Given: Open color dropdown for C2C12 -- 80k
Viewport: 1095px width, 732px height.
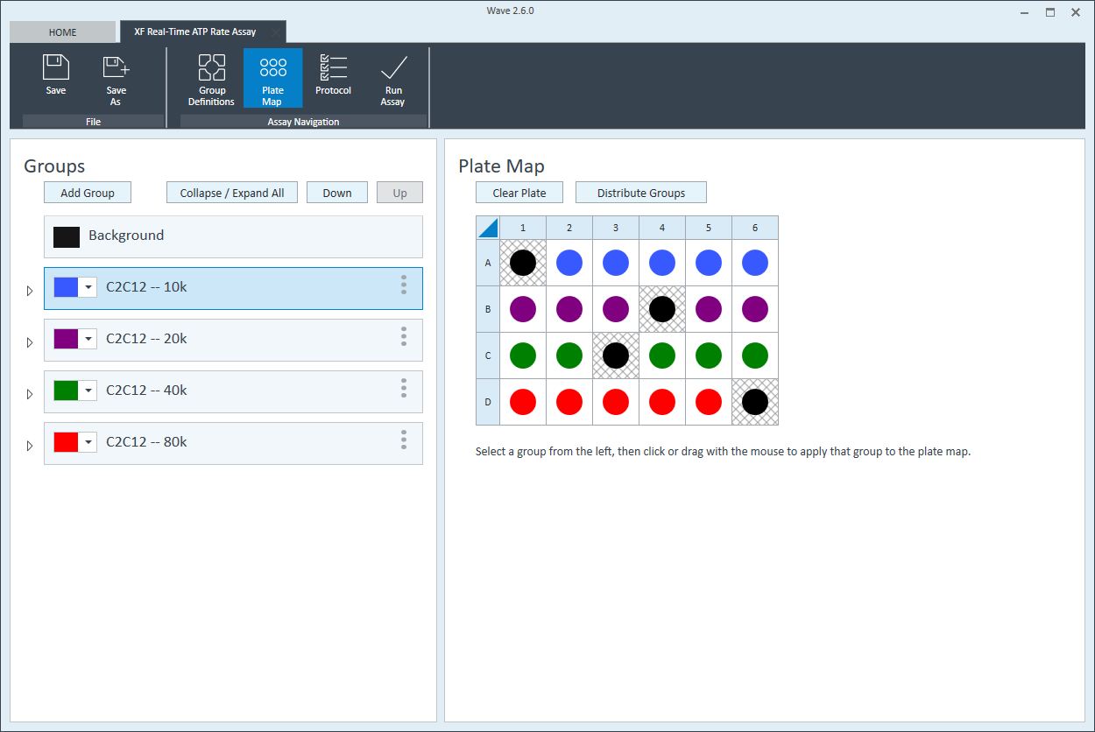Looking at the screenshot, I should [88, 442].
